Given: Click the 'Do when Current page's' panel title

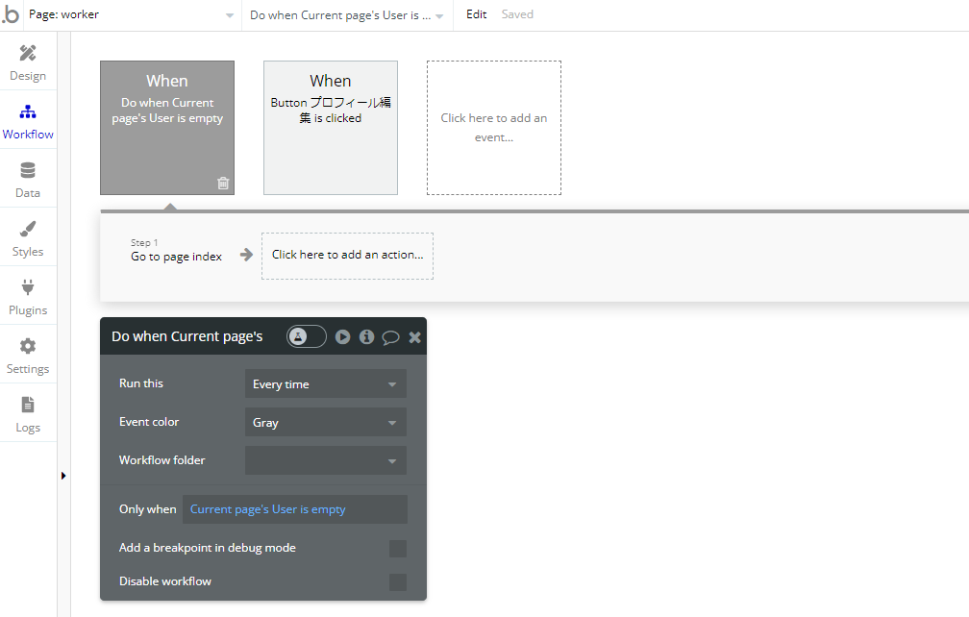Looking at the screenshot, I should click(x=187, y=336).
